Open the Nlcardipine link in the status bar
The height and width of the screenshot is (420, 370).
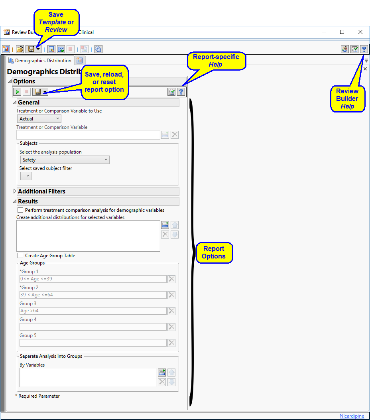352,416
